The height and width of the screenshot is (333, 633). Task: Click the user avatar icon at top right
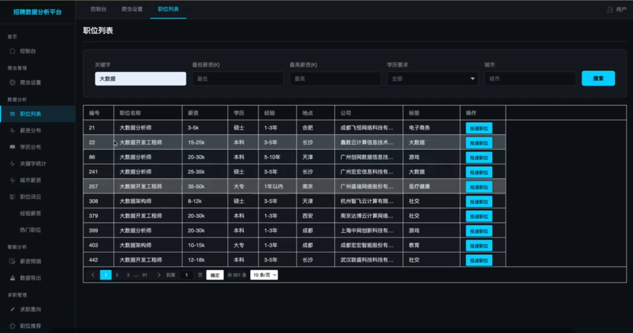pyautogui.click(x=610, y=9)
